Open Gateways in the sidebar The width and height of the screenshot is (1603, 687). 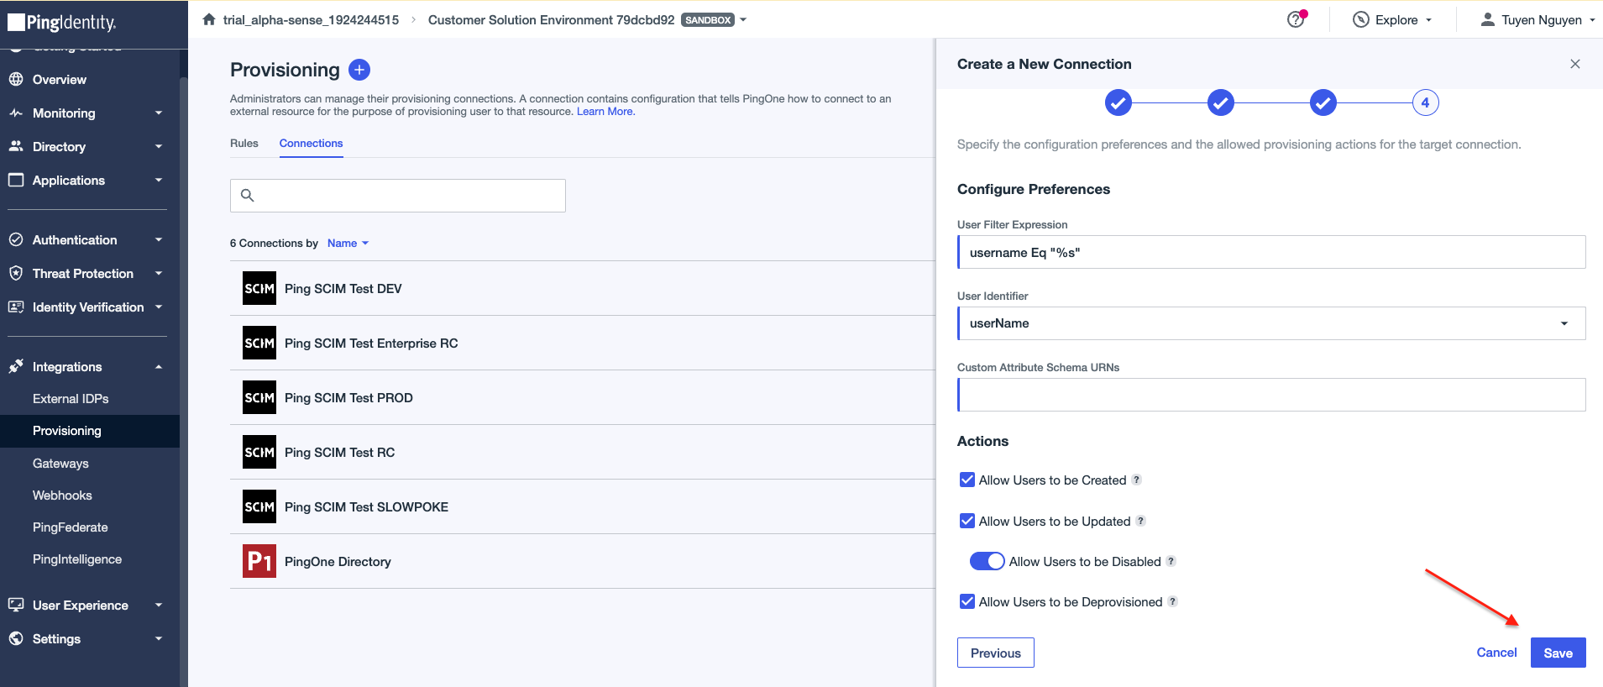[60, 463]
